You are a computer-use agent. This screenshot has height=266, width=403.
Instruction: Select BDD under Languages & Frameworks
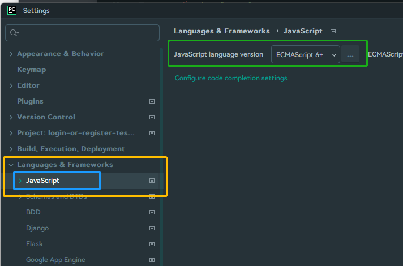pos(33,212)
